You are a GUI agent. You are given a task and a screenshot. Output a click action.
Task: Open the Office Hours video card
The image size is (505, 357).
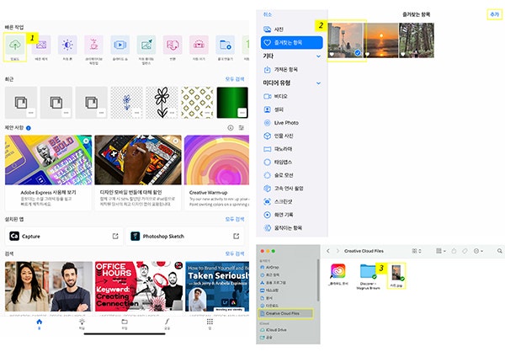click(139, 286)
